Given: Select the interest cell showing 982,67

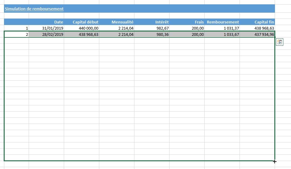Looking at the screenshot, I should [x=152, y=28].
